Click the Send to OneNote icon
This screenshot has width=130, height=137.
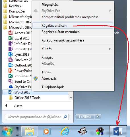pyautogui.click(x=11, y=81)
